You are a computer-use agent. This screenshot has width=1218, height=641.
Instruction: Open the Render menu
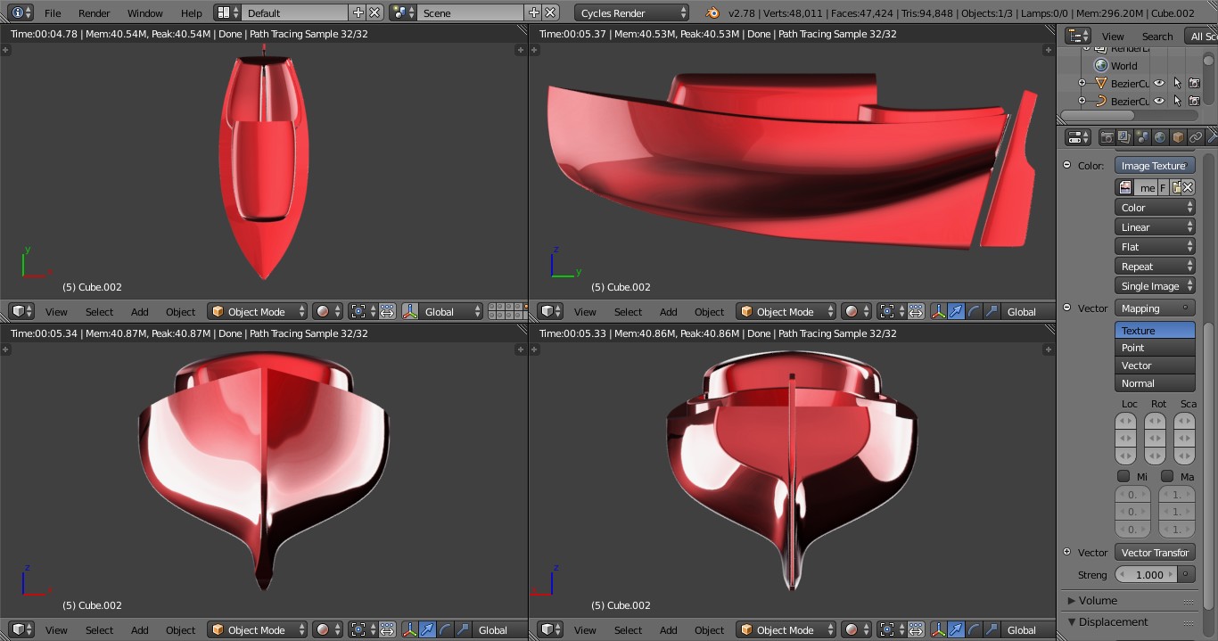point(94,12)
